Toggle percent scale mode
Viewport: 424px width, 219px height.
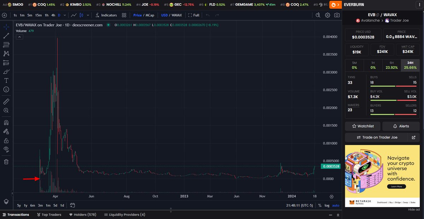click(320, 205)
